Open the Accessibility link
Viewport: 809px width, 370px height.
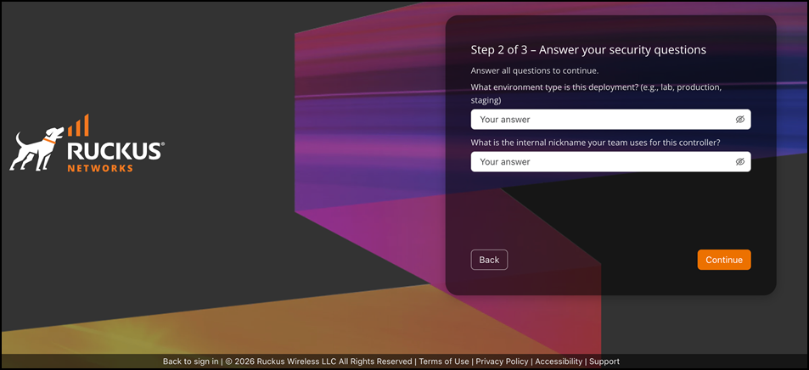point(559,362)
